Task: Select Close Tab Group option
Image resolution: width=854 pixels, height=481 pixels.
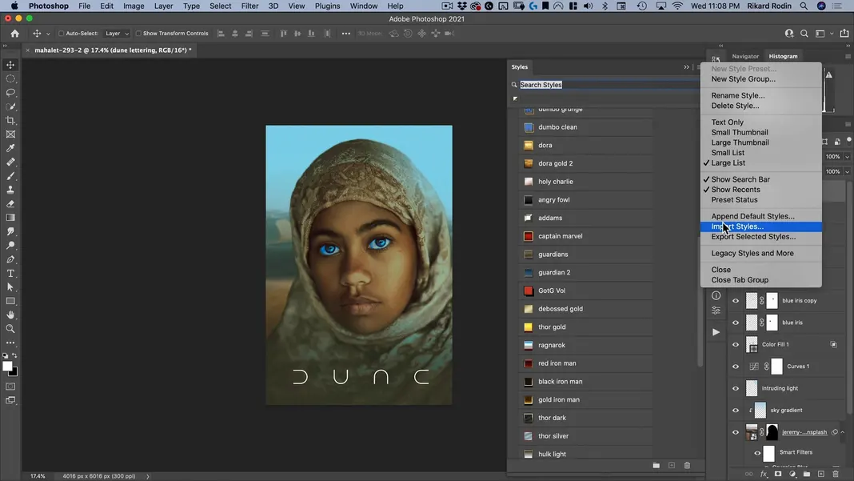Action: [761, 280]
